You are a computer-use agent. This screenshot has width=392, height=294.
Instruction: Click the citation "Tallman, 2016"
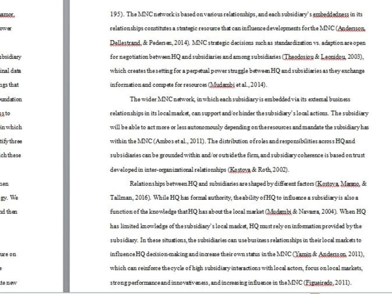[x=129, y=198]
